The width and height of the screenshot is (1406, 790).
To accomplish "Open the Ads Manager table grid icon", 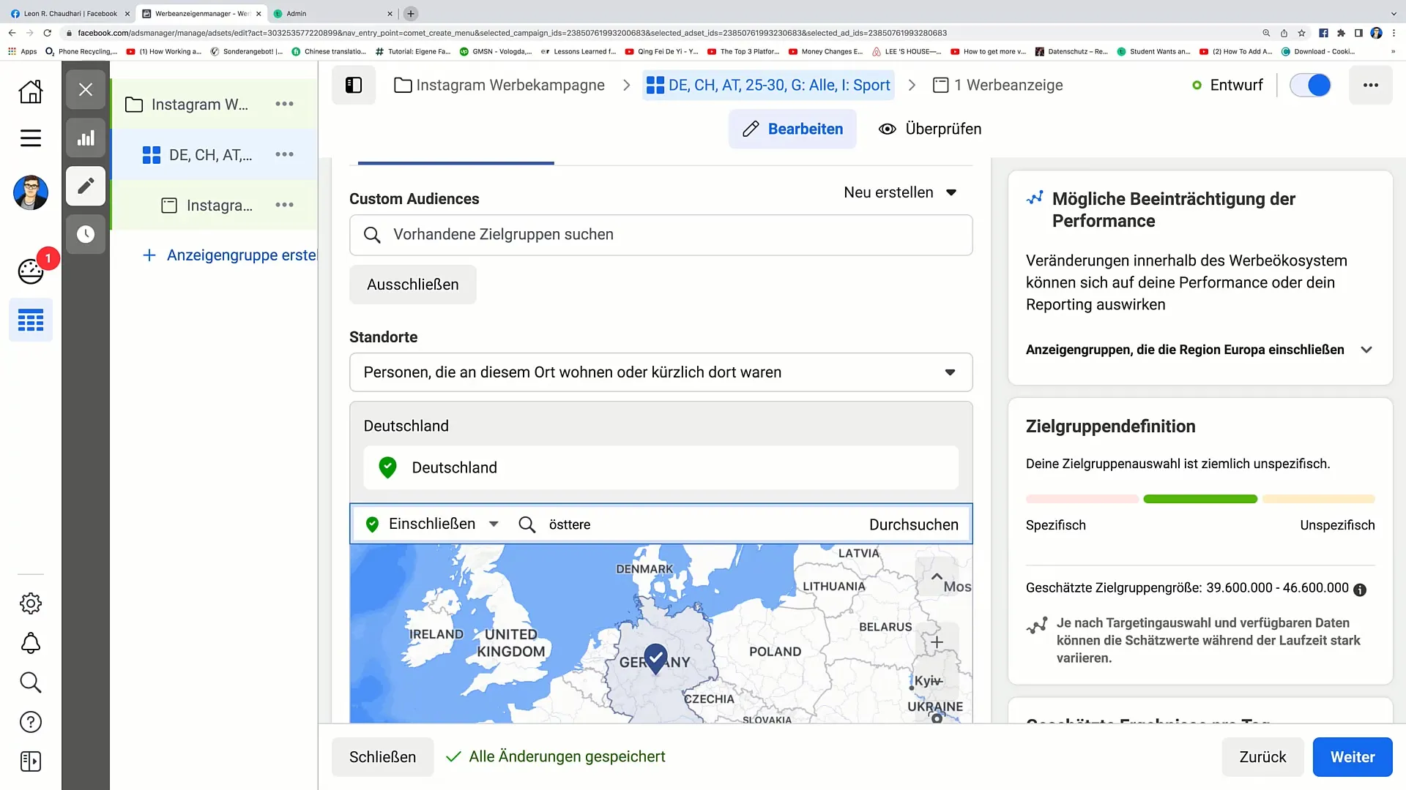I will (31, 320).
